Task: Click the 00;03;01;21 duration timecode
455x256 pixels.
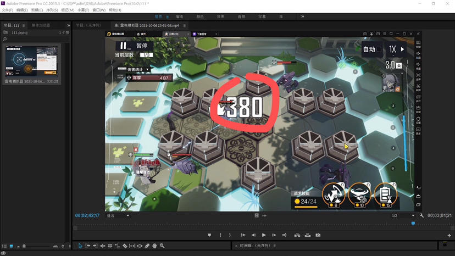Action: [x=439, y=215]
